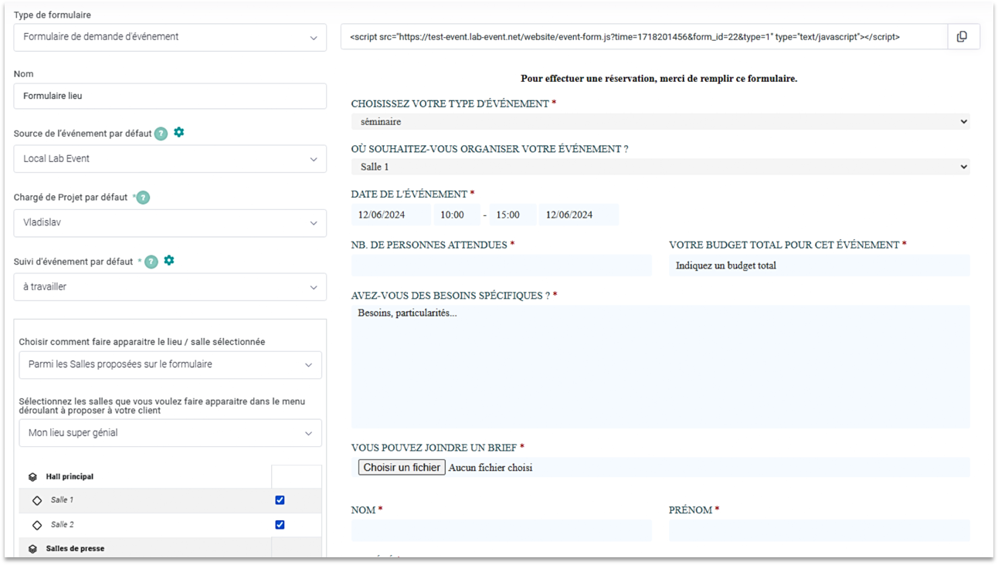Select the Salle 2 tree row label
Screen dimensions: 998x565
tap(63, 525)
